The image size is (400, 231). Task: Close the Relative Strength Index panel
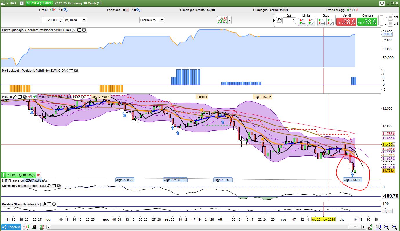pos(54,204)
